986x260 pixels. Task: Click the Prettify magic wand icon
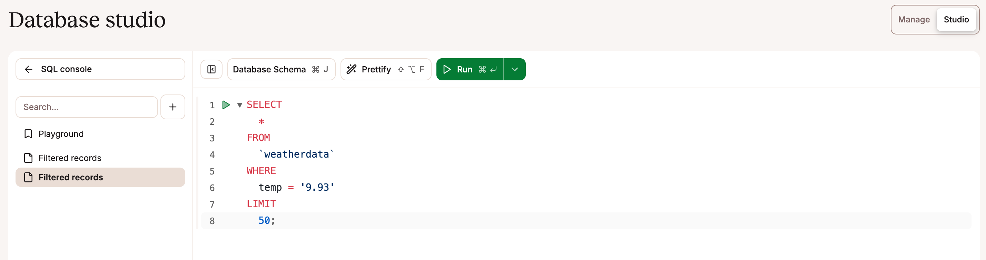point(351,69)
